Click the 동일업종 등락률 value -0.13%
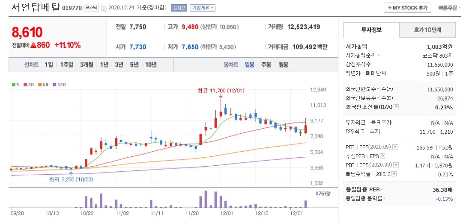This screenshot has width=463, height=223. tap(445, 199)
